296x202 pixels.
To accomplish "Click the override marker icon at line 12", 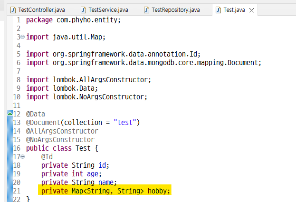I will click(10, 113).
